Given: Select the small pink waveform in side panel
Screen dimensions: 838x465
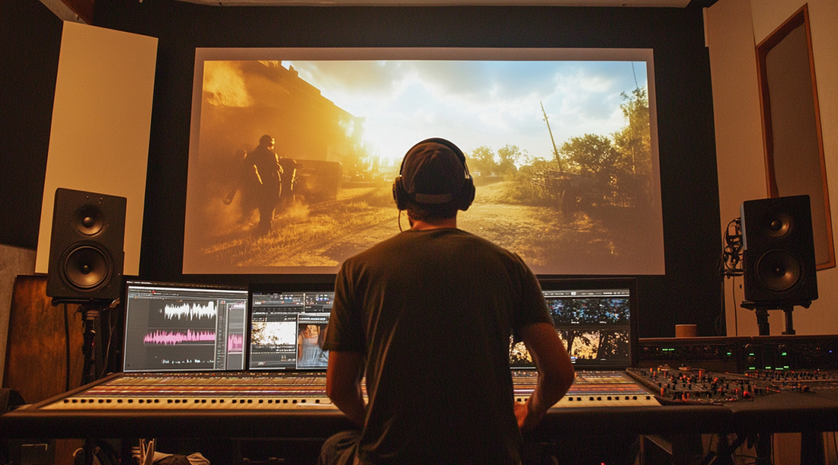Looking at the screenshot, I should pos(235,342).
